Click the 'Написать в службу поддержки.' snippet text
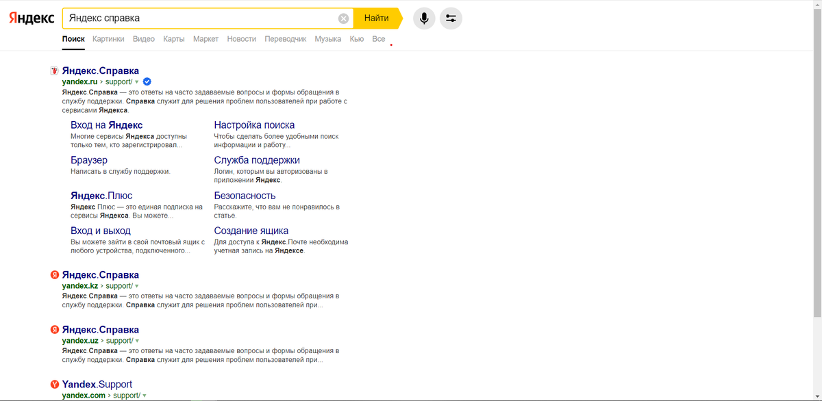The height and width of the screenshot is (401, 822). 121,172
